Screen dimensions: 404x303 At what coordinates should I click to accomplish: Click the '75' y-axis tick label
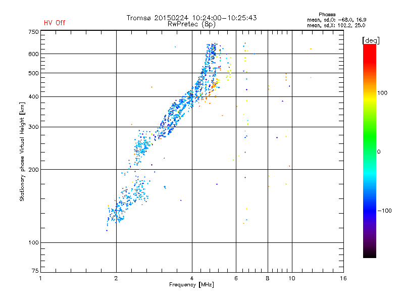(x=35, y=271)
